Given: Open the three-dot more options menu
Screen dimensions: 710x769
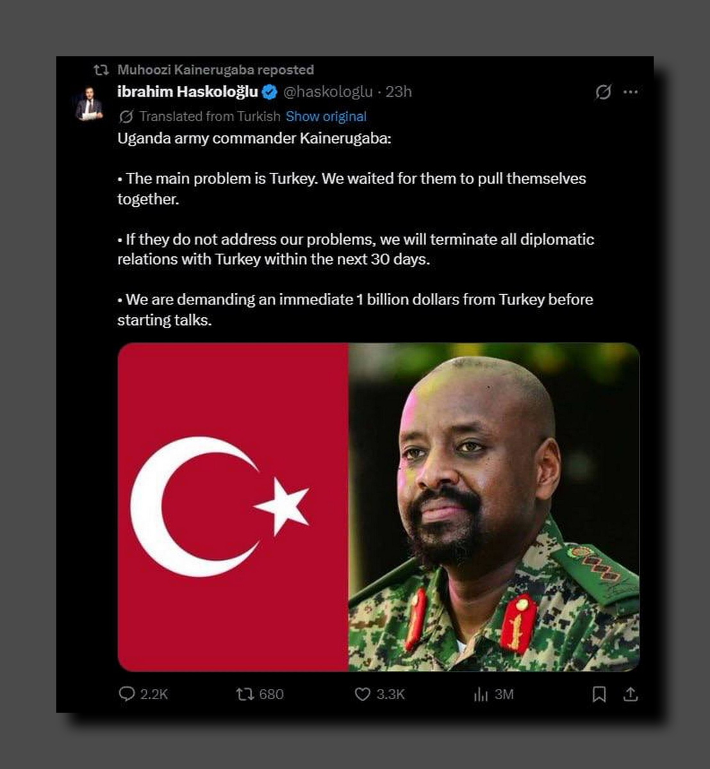Looking at the screenshot, I should [631, 92].
